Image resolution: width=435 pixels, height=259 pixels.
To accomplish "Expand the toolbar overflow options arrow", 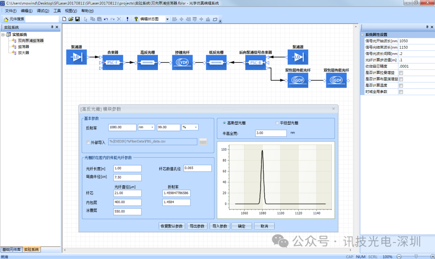I will 220,21.
